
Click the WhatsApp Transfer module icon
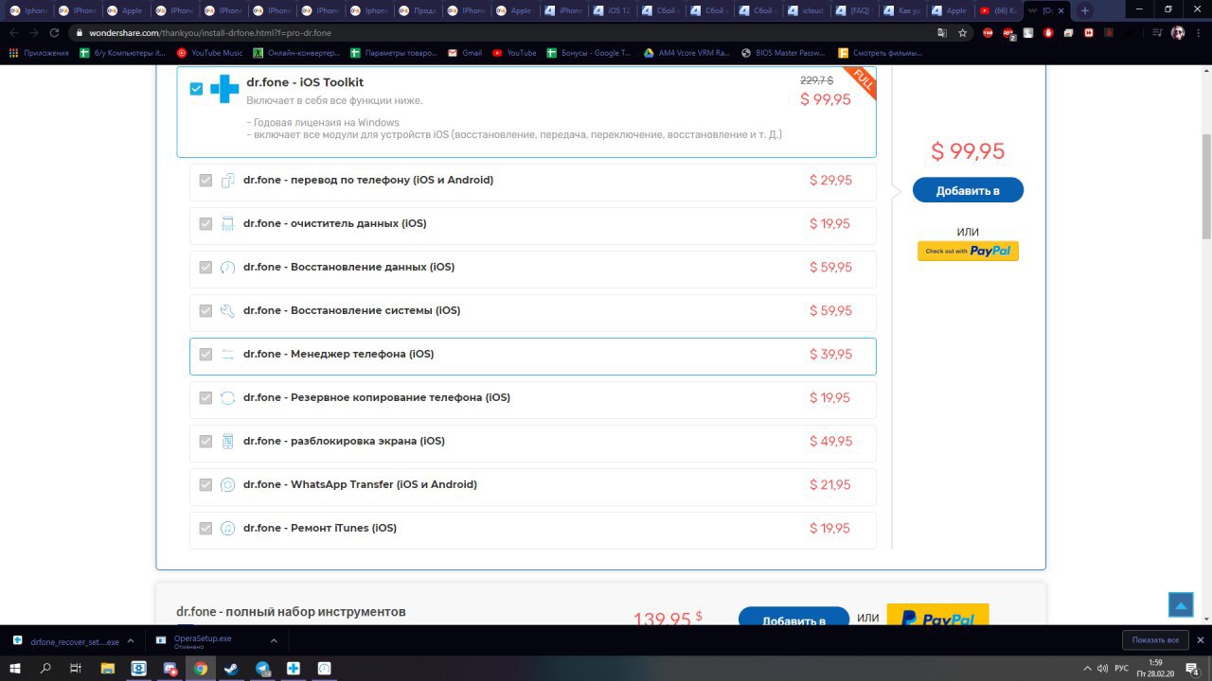click(227, 485)
